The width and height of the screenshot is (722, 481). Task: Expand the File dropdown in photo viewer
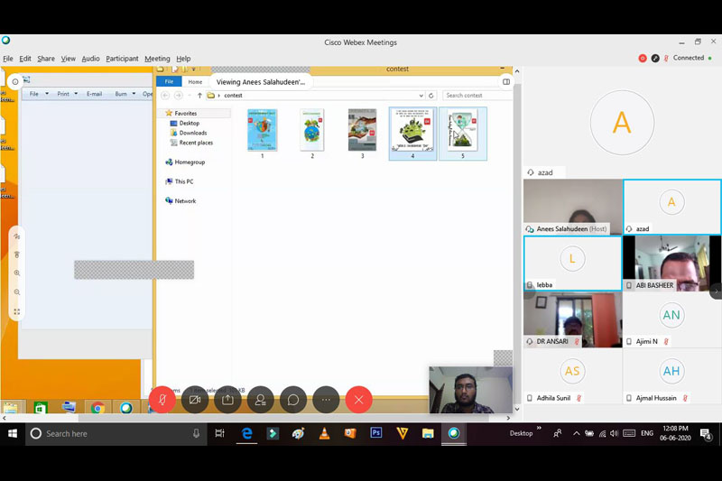38,94
